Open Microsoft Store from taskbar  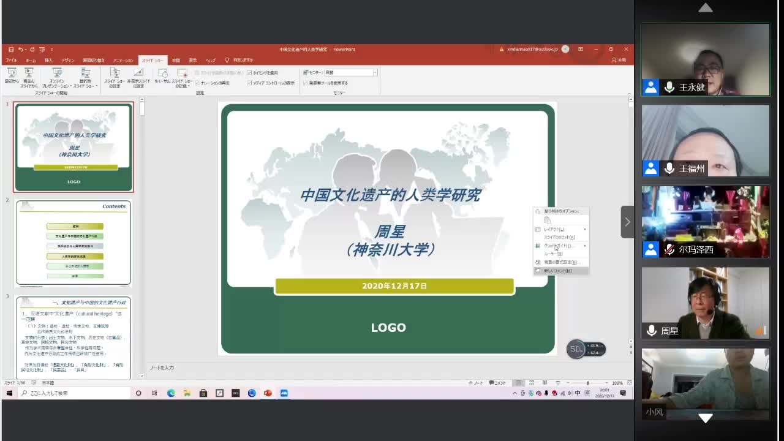pos(203,393)
